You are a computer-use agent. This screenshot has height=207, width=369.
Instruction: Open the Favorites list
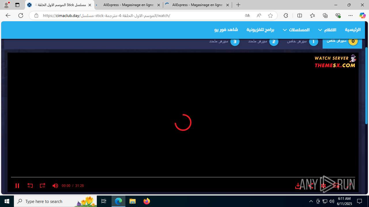(312, 16)
